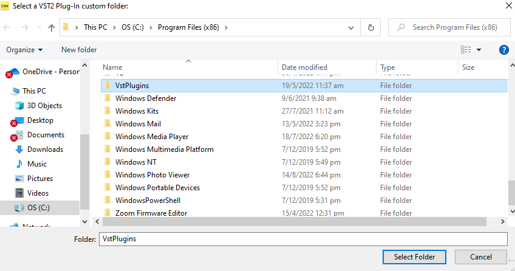Open Downloads in navigation pane

pos(39,149)
